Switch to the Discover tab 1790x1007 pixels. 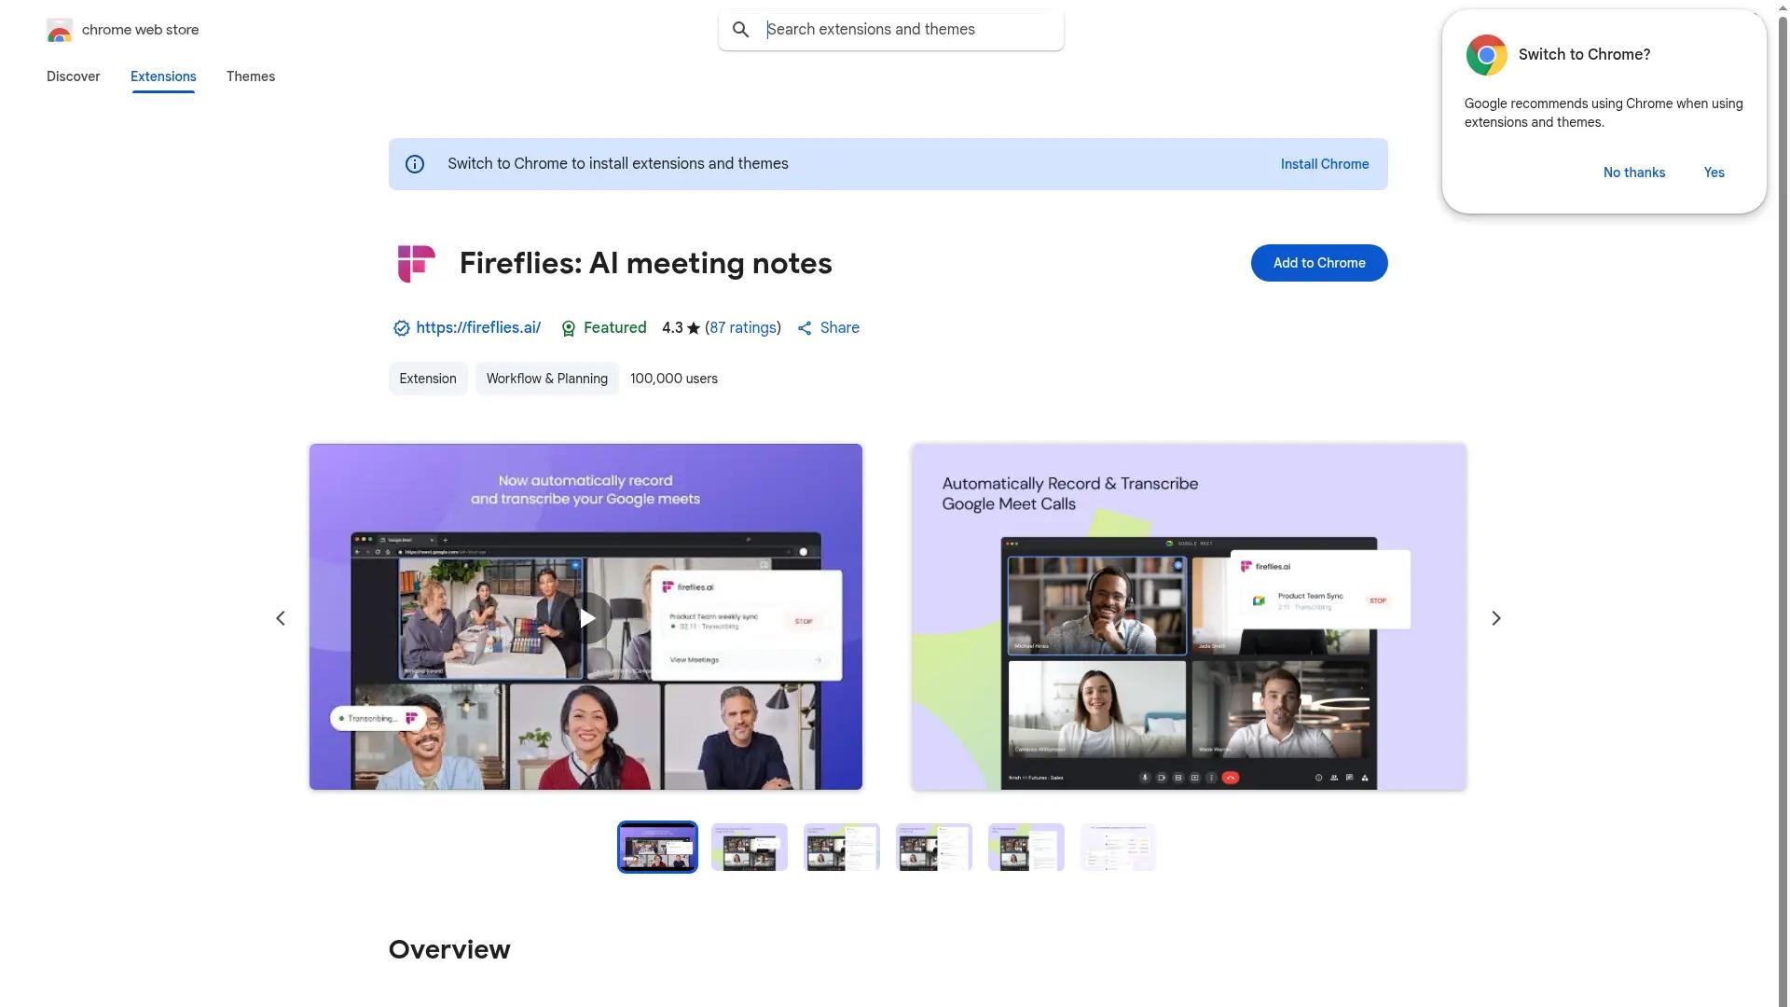73,76
